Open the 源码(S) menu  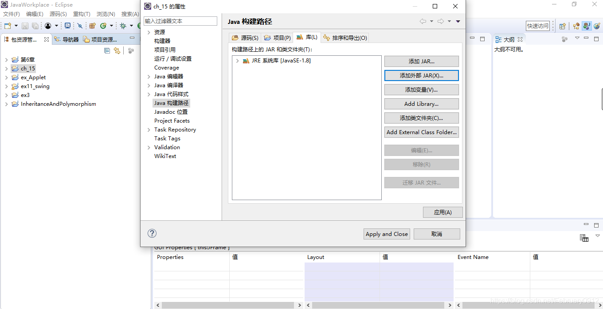click(x=58, y=14)
